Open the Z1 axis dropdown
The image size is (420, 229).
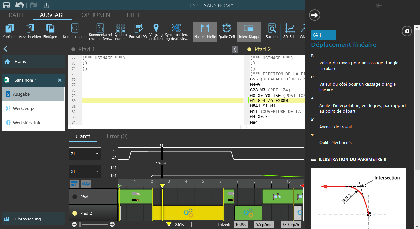coord(85,154)
